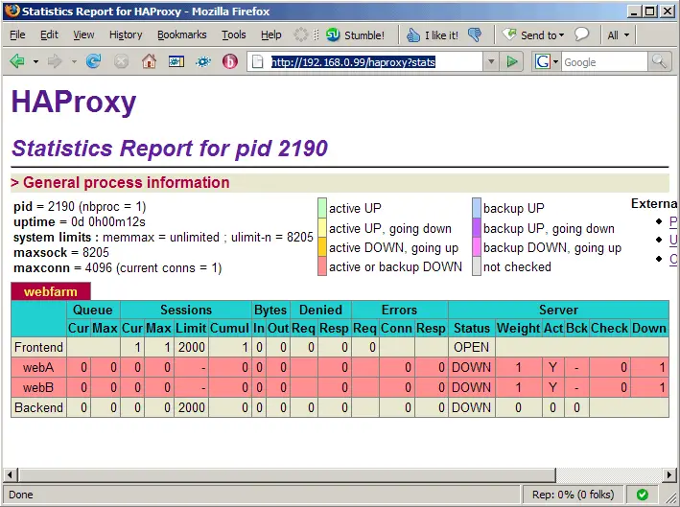Viewport: 680px width, 507px height.
Task: Open the View menu
Action: (x=83, y=35)
